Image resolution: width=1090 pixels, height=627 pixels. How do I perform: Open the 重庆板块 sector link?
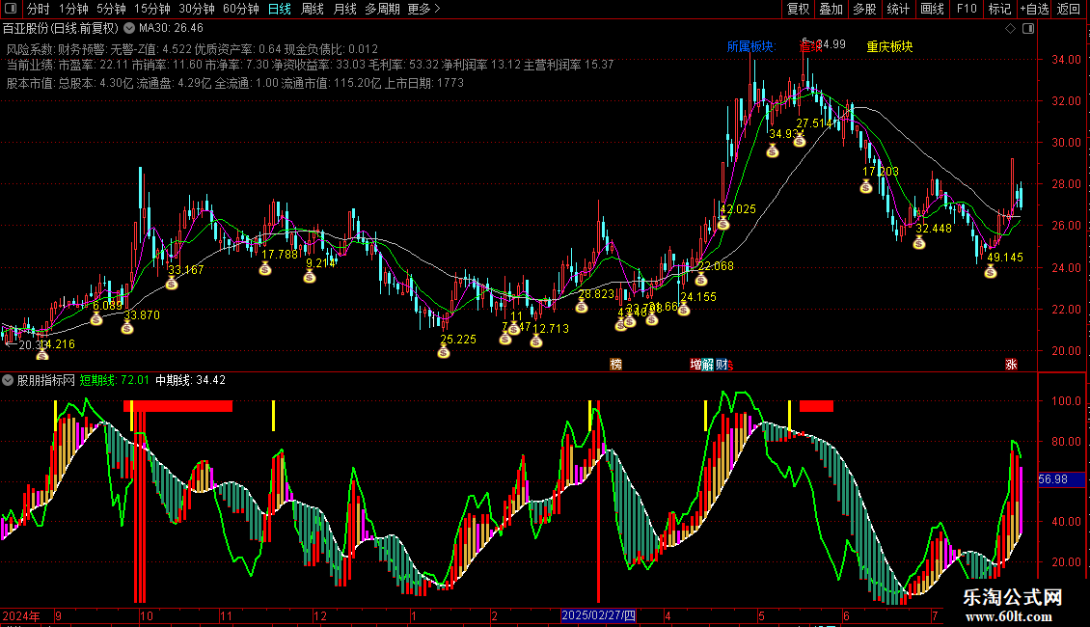coord(889,46)
